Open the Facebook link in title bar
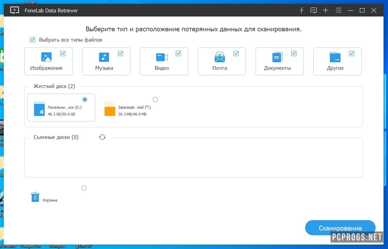 (x=302, y=10)
